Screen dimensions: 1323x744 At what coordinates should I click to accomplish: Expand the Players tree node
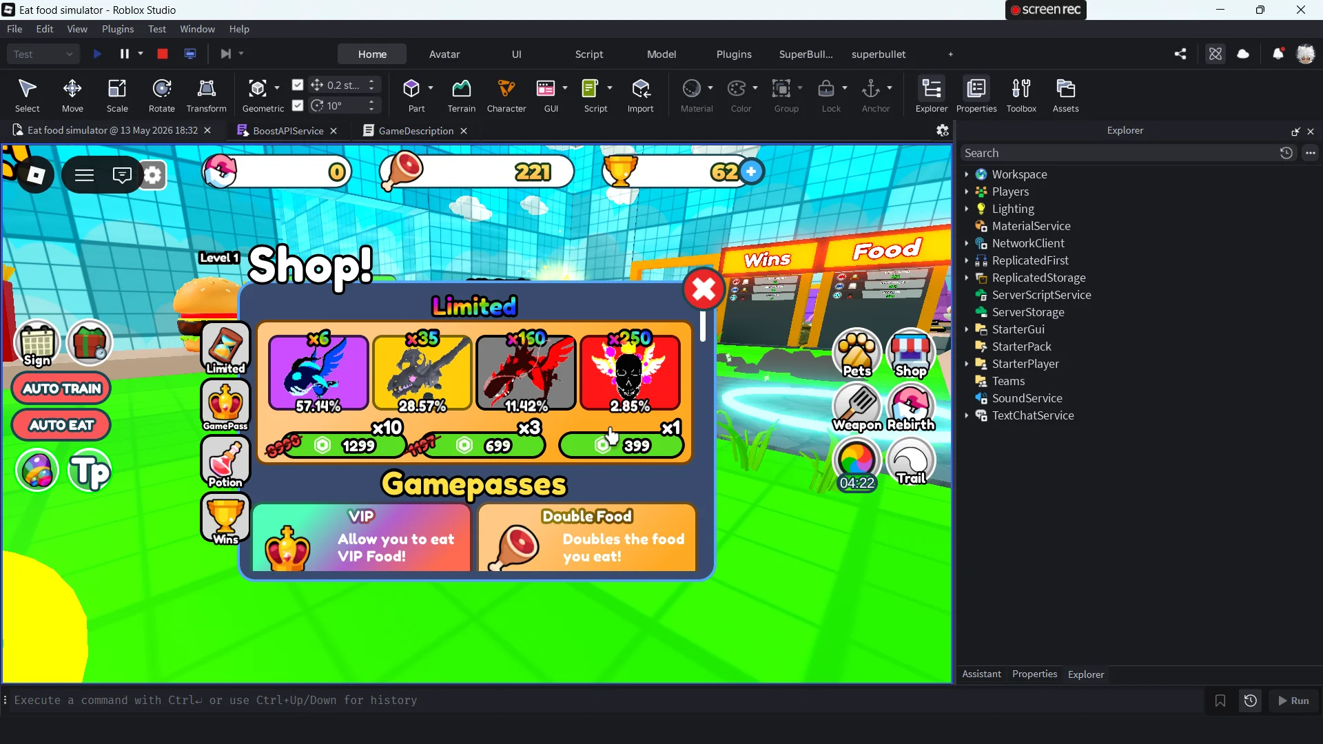click(x=967, y=192)
